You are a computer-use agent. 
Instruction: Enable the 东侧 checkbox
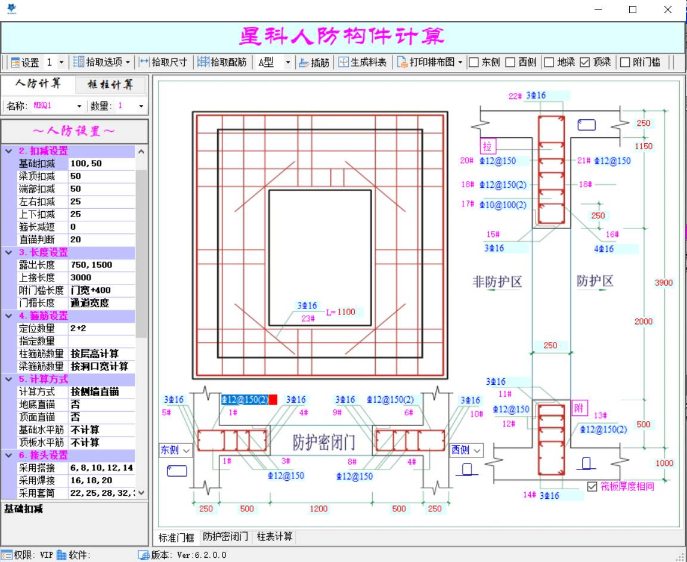474,62
